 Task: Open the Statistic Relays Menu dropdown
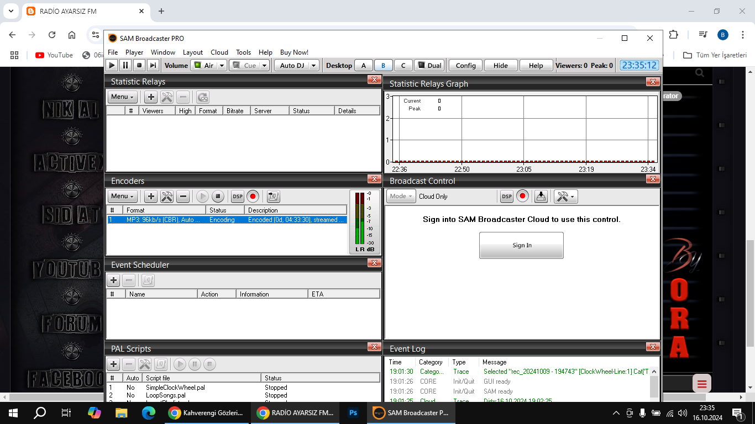pyautogui.click(x=123, y=97)
